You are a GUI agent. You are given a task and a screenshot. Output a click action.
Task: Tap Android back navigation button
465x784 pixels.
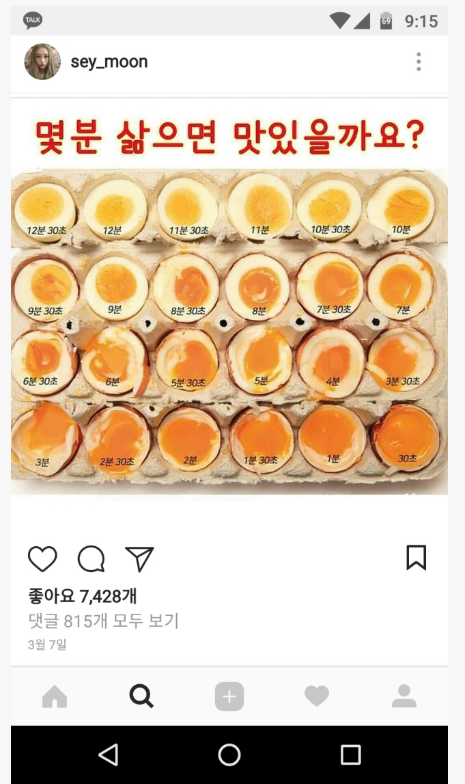[109, 755]
